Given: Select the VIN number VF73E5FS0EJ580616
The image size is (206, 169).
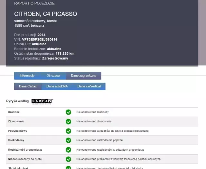Looking at the screenshot, I should tap(40, 40).
